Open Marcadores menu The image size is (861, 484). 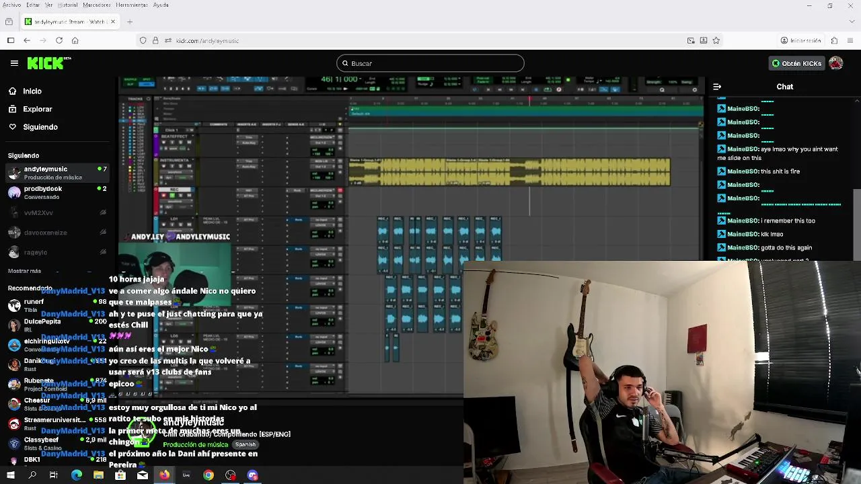97,5
